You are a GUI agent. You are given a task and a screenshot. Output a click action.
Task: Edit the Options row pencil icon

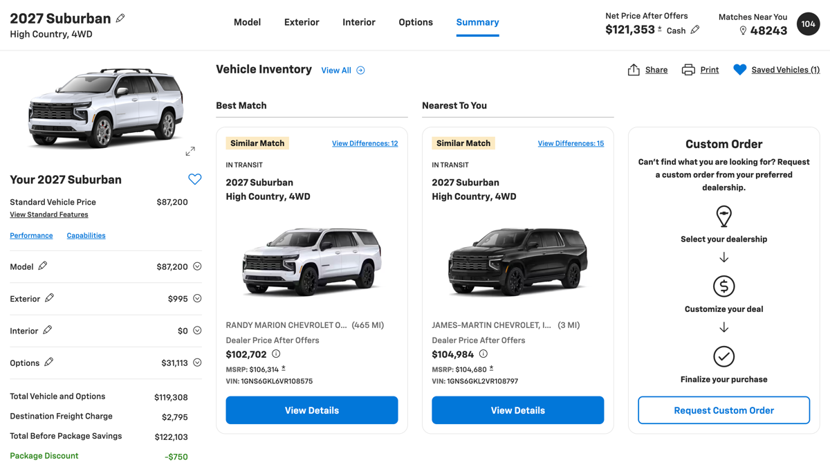49,362
